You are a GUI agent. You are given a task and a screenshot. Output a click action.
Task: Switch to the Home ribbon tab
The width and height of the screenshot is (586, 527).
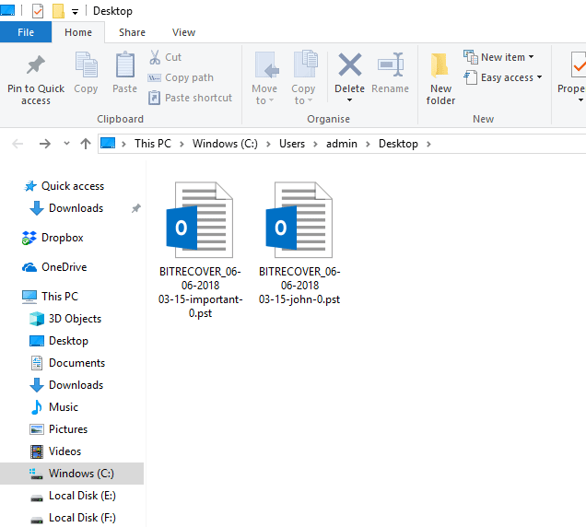point(78,32)
